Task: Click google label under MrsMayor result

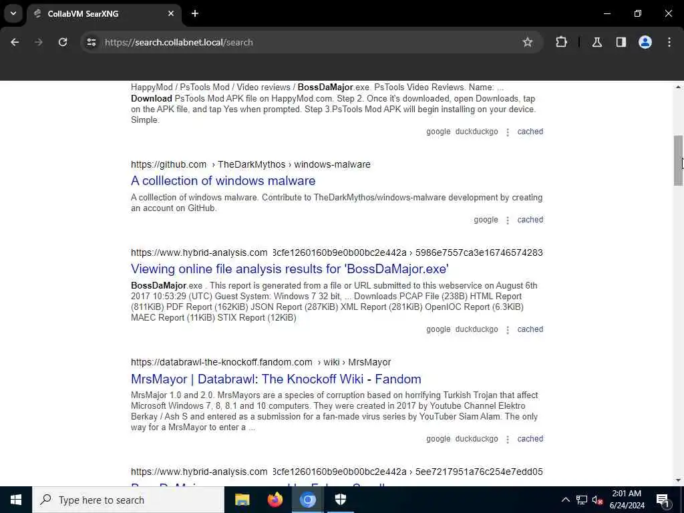Action: pos(438,438)
